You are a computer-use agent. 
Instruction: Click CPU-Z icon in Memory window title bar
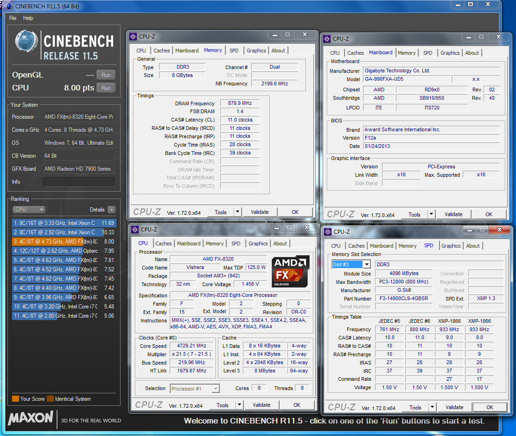pyautogui.click(x=133, y=37)
